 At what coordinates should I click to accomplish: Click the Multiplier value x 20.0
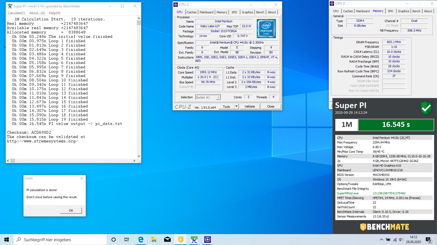coord(208,77)
